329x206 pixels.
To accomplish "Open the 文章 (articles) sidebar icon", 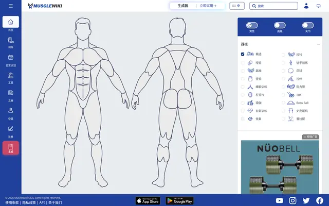I will [11, 93].
